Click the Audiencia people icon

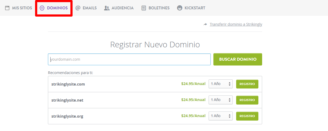pos(107,8)
